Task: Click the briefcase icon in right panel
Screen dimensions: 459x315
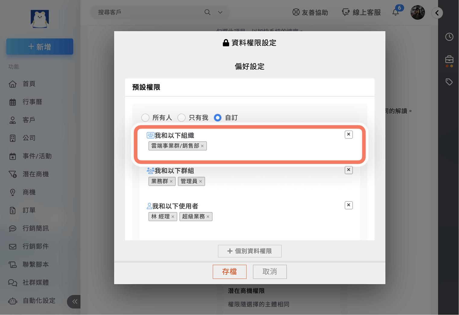Action: 449,59
